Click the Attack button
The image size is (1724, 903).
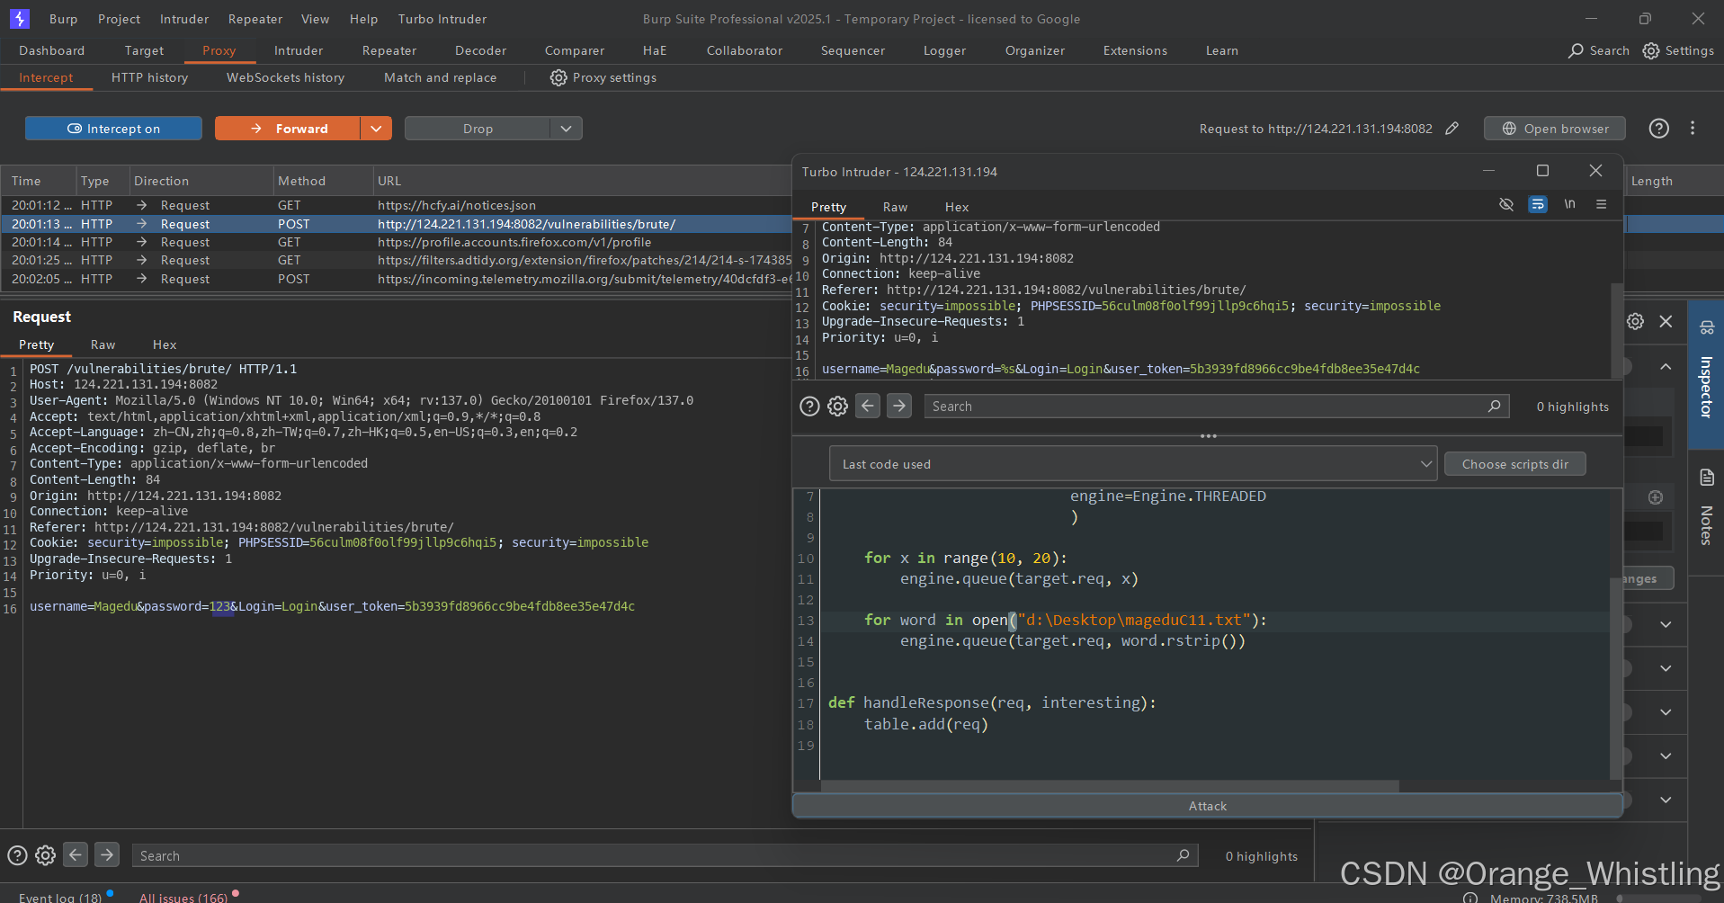coord(1207,806)
